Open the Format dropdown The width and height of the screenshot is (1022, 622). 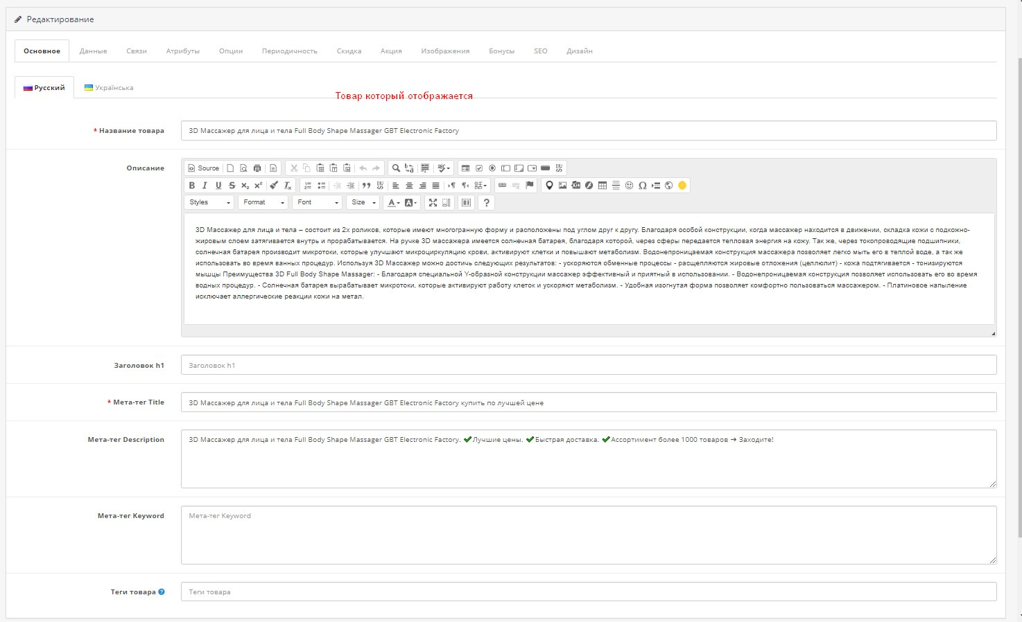coord(263,202)
